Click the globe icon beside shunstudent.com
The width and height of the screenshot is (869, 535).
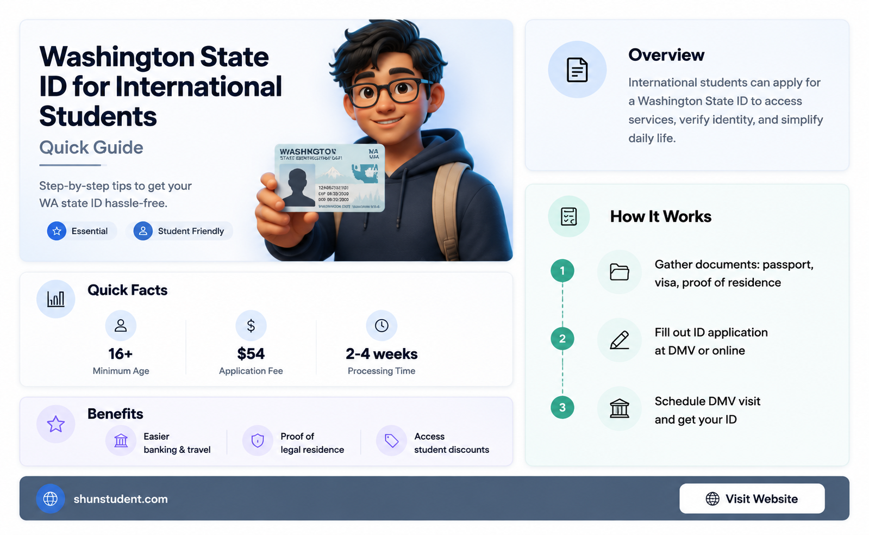tap(51, 499)
